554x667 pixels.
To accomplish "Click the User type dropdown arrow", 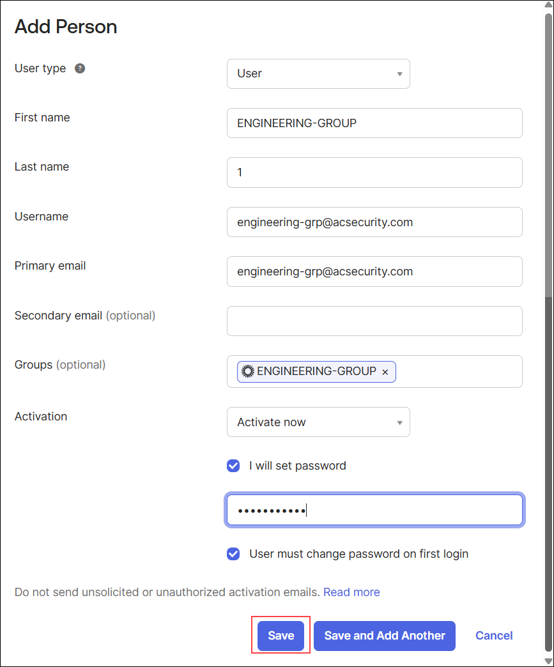I will 399,74.
